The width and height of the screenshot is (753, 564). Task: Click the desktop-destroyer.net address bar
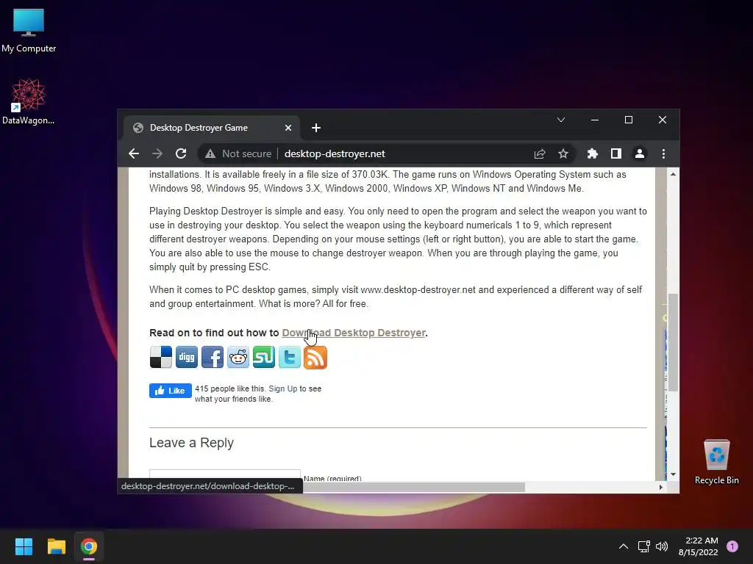[x=335, y=153]
